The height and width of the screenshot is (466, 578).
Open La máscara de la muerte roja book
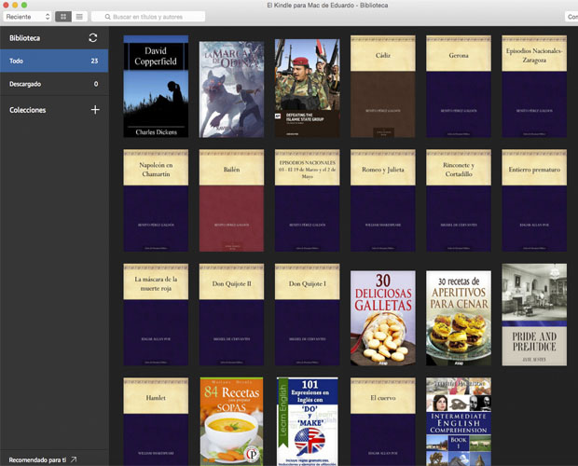tap(156, 315)
